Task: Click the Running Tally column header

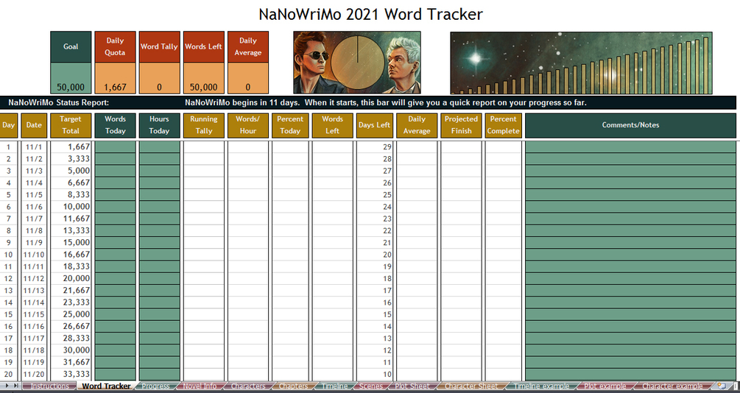Action: [x=204, y=125]
